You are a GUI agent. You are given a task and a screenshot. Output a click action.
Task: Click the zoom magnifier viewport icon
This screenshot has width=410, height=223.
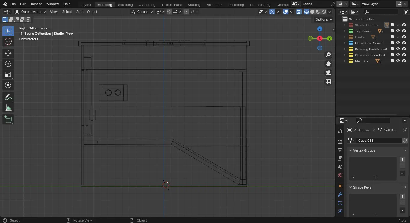[x=328, y=55]
